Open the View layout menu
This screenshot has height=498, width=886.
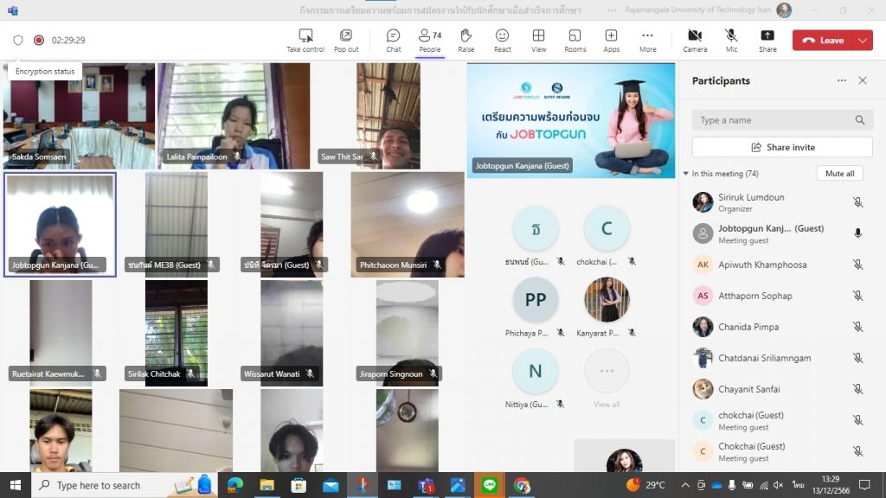point(538,40)
